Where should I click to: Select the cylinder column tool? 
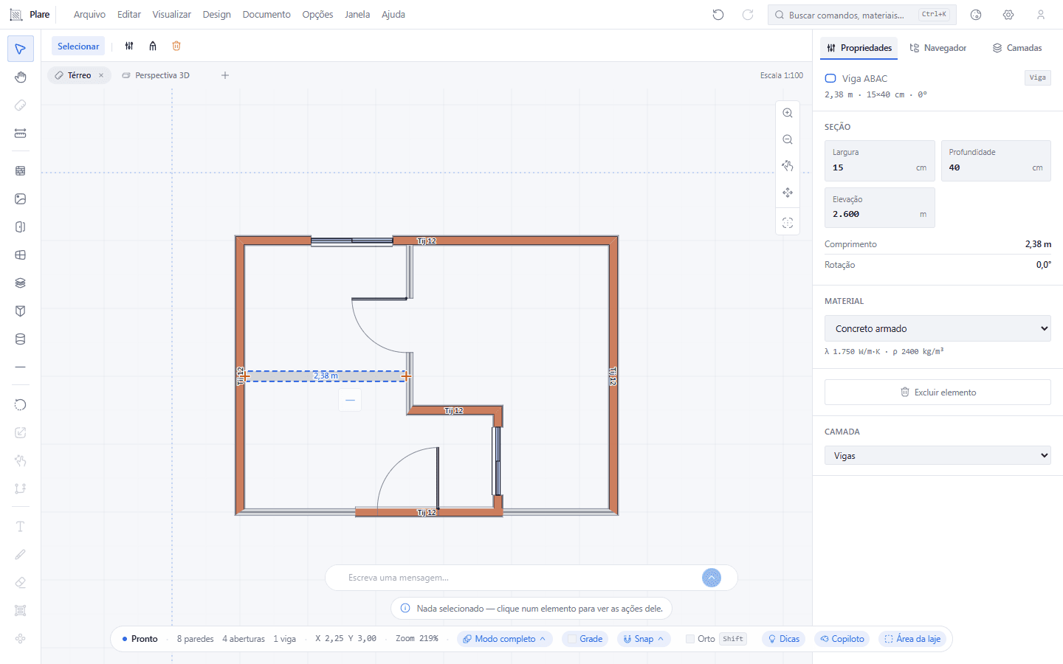click(21, 339)
